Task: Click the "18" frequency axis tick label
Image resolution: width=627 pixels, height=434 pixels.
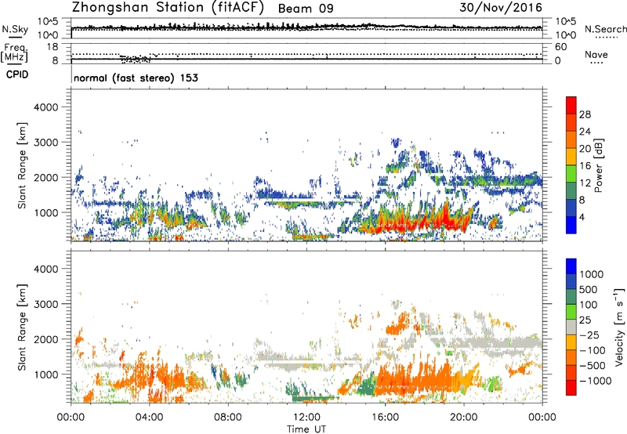Action: [x=53, y=47]
